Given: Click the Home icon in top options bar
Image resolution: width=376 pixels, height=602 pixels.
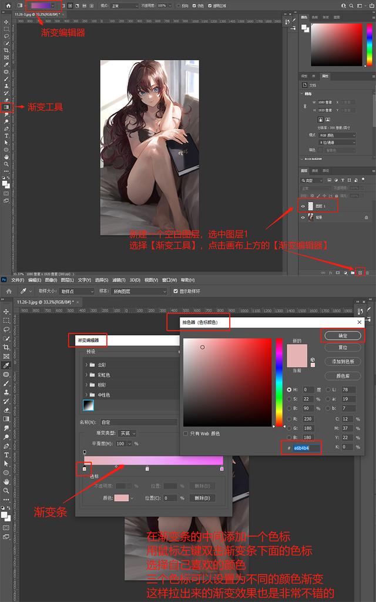Looking at the screenshot, I should click(8, 5).
